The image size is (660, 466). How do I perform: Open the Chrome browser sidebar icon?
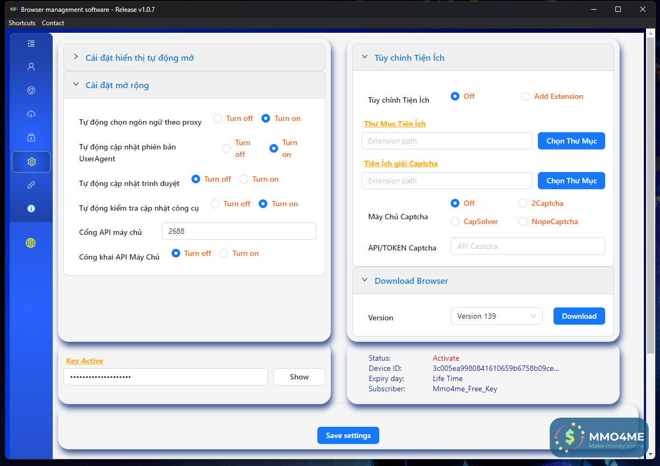click(31, 90)
